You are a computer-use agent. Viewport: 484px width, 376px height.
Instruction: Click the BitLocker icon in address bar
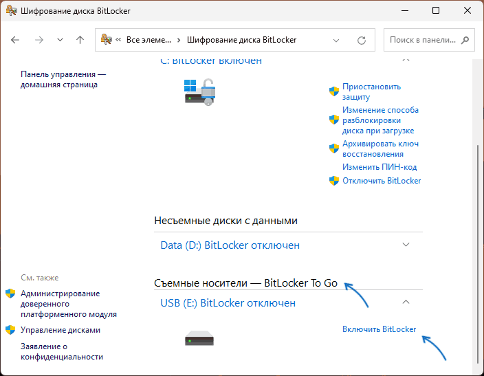(106, 39)
